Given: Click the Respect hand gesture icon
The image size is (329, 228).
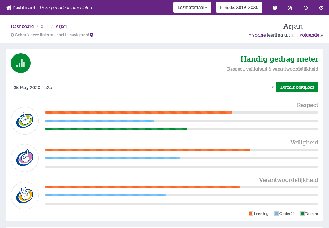Looking at the screenshot, I should click(25, 121).
